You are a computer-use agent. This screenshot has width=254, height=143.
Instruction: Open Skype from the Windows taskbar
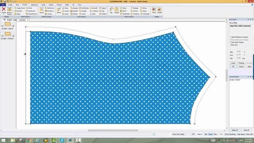tap(62, 140)
